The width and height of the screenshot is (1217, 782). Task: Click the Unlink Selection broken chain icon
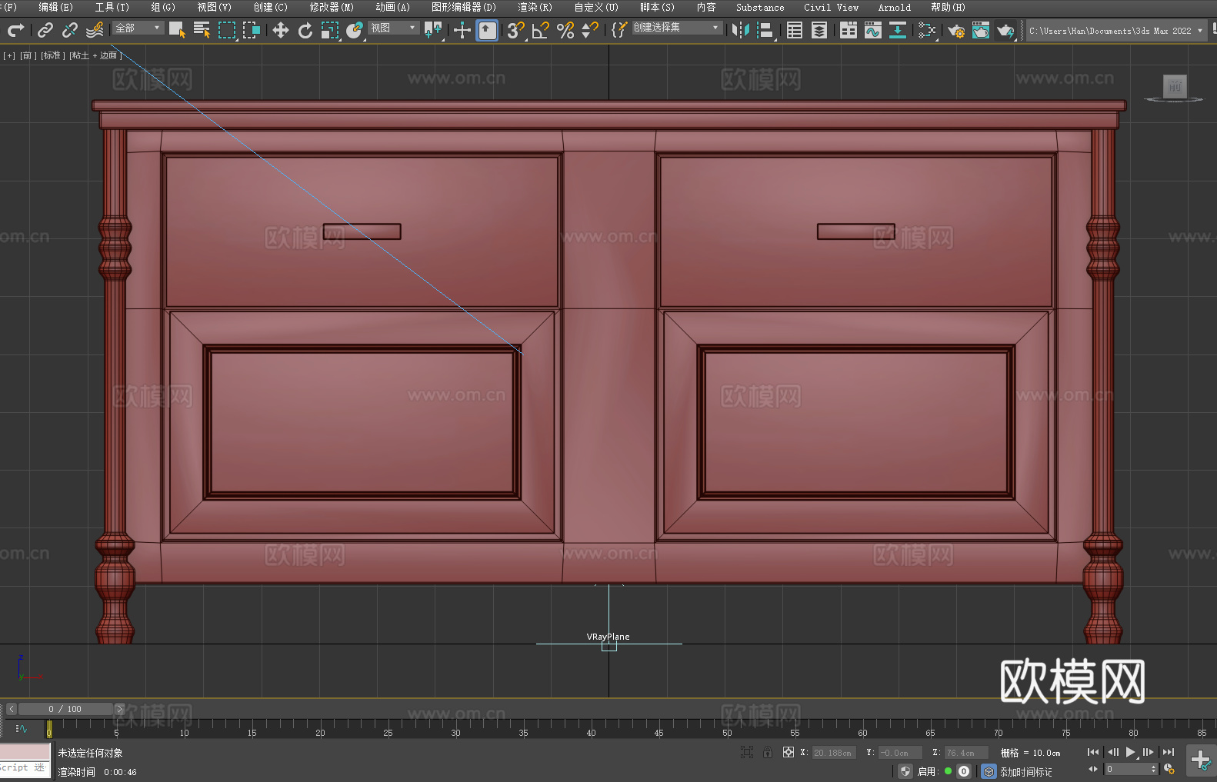[70, 30]
